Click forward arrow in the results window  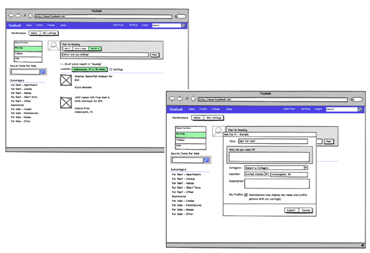[18, 15]
